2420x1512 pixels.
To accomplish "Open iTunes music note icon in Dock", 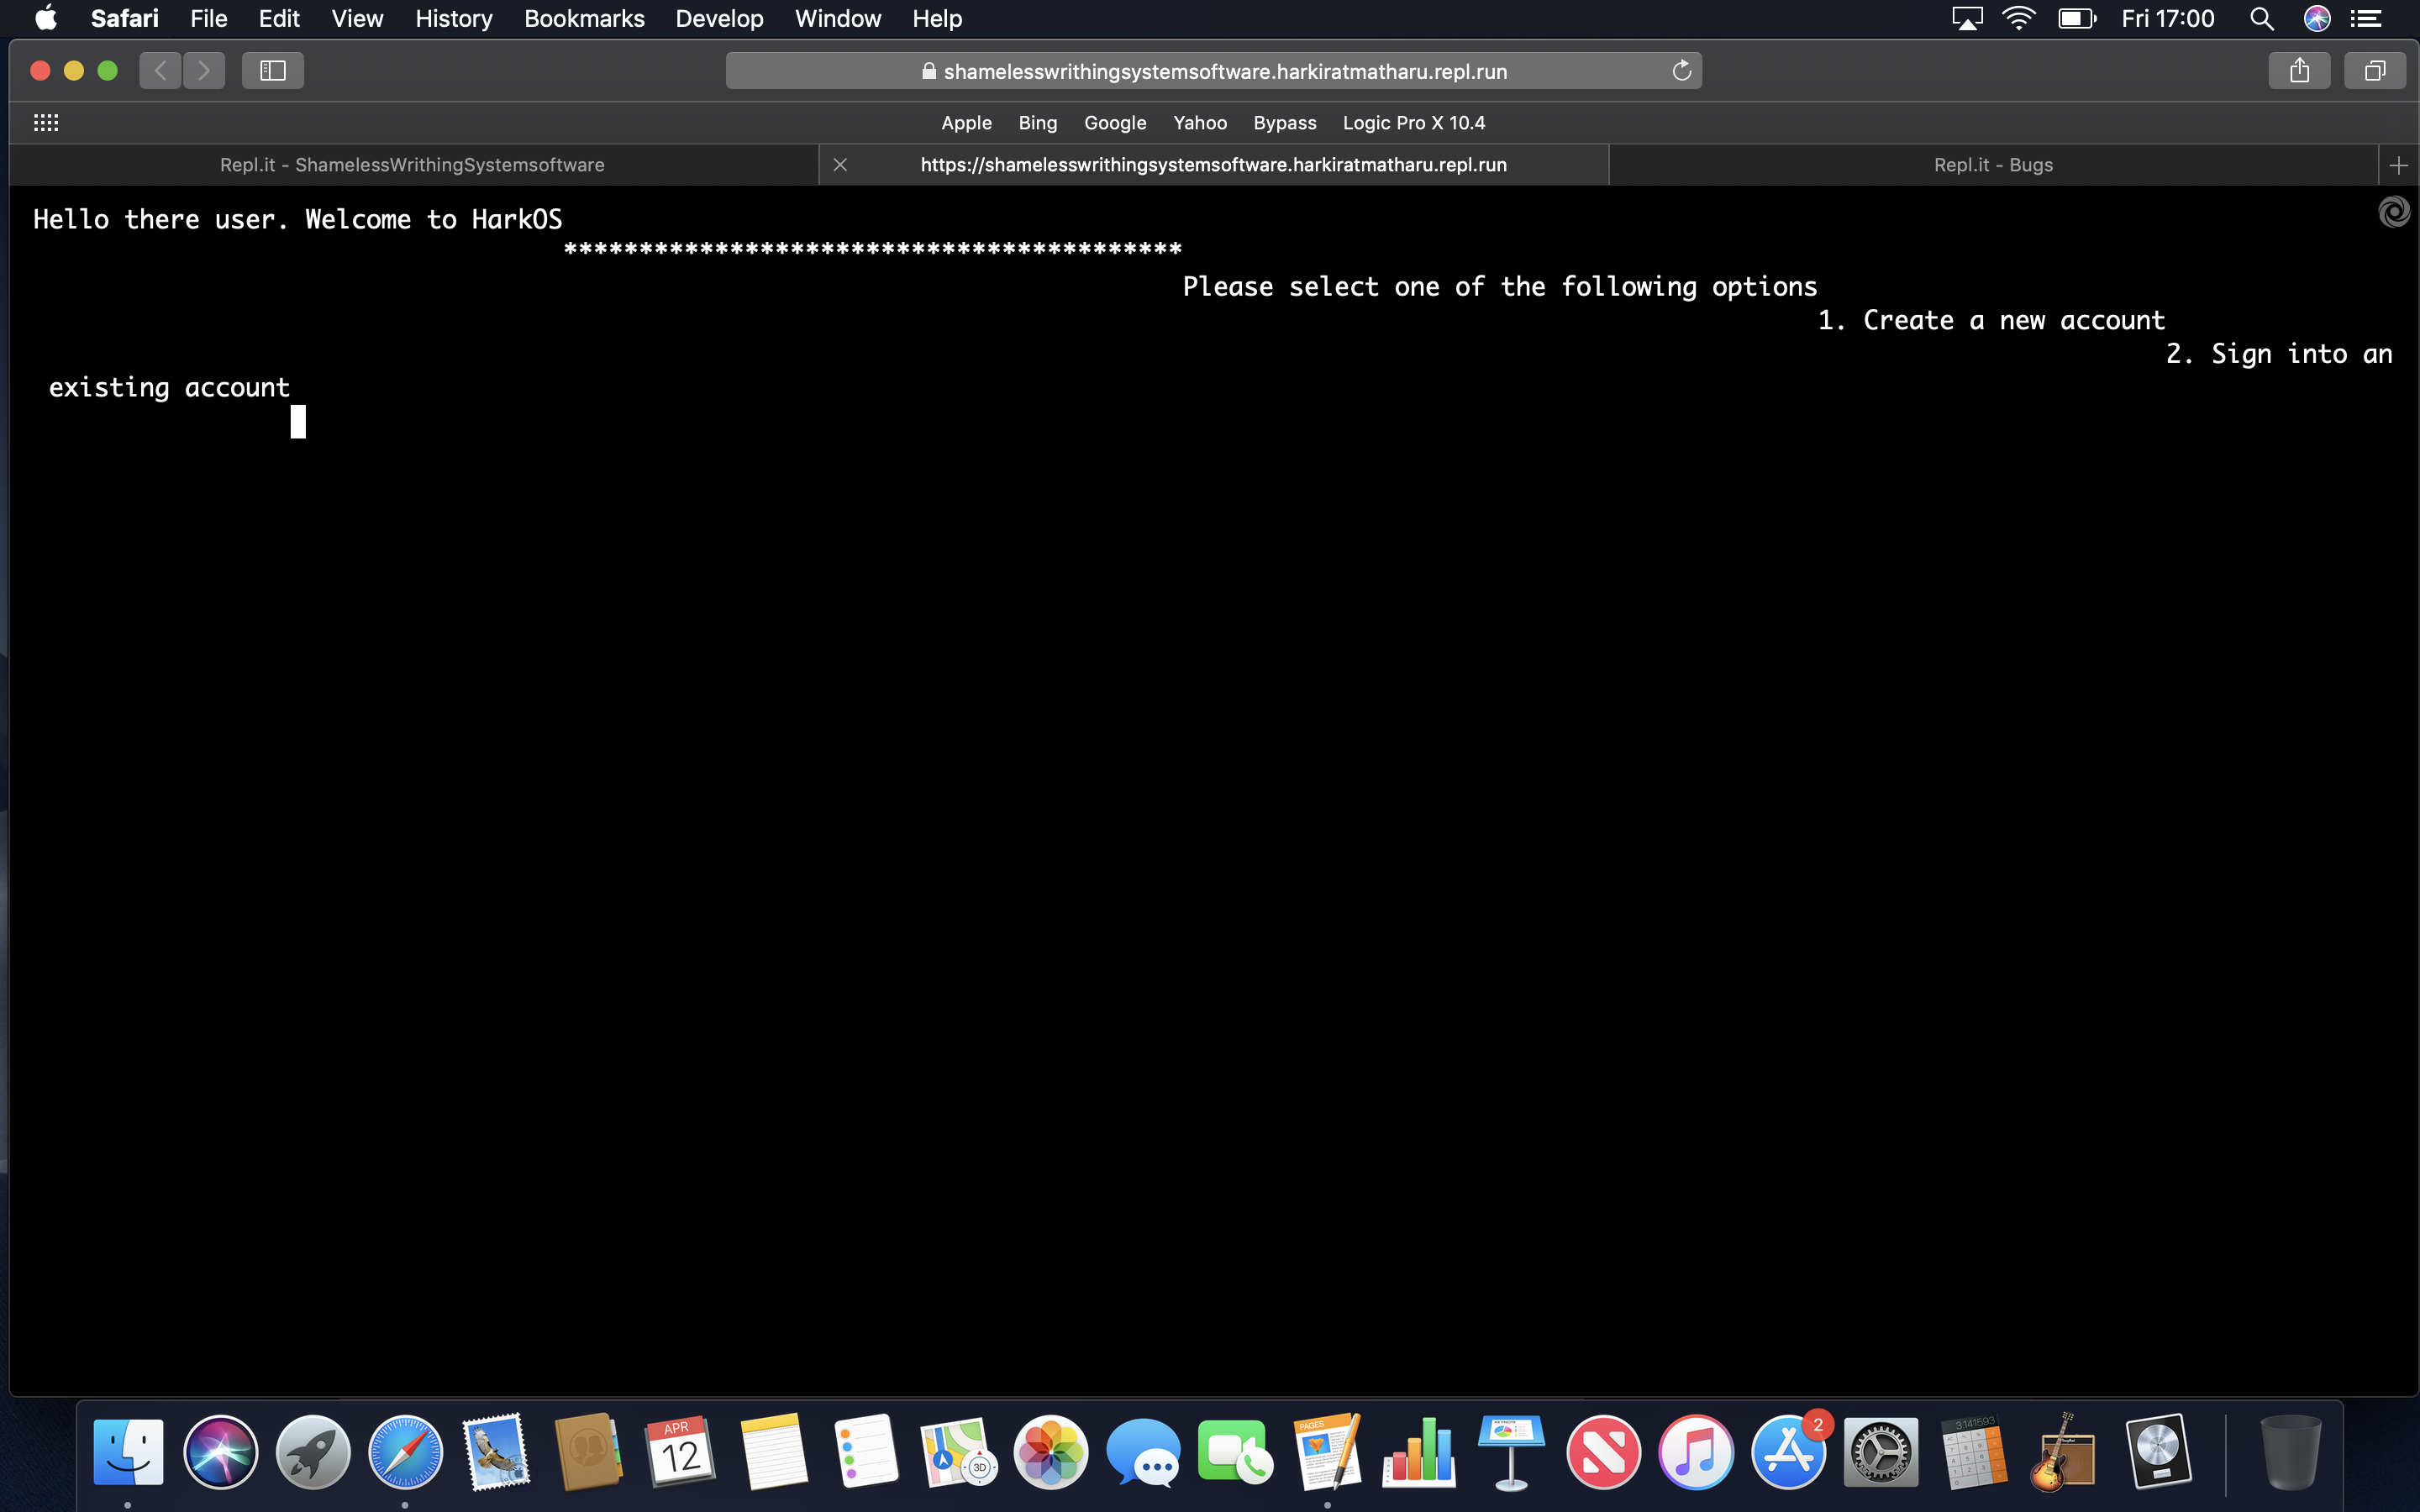I will point(1696,1452).
